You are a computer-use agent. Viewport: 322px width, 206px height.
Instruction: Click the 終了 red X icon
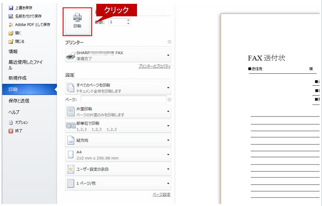click(x=11, y=131)
